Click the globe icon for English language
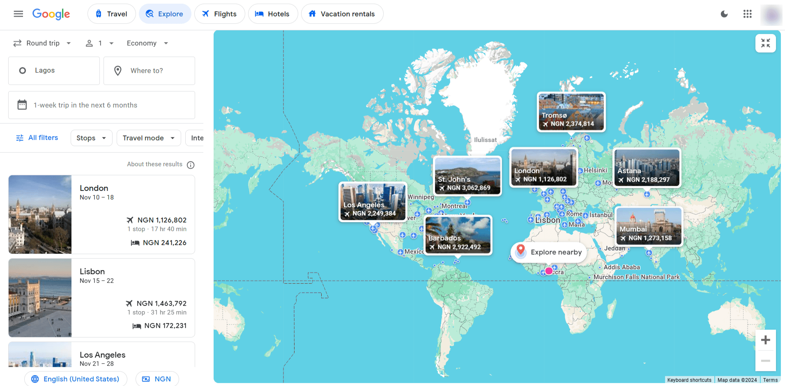This screenshot has width=785, height=386. 35,379
